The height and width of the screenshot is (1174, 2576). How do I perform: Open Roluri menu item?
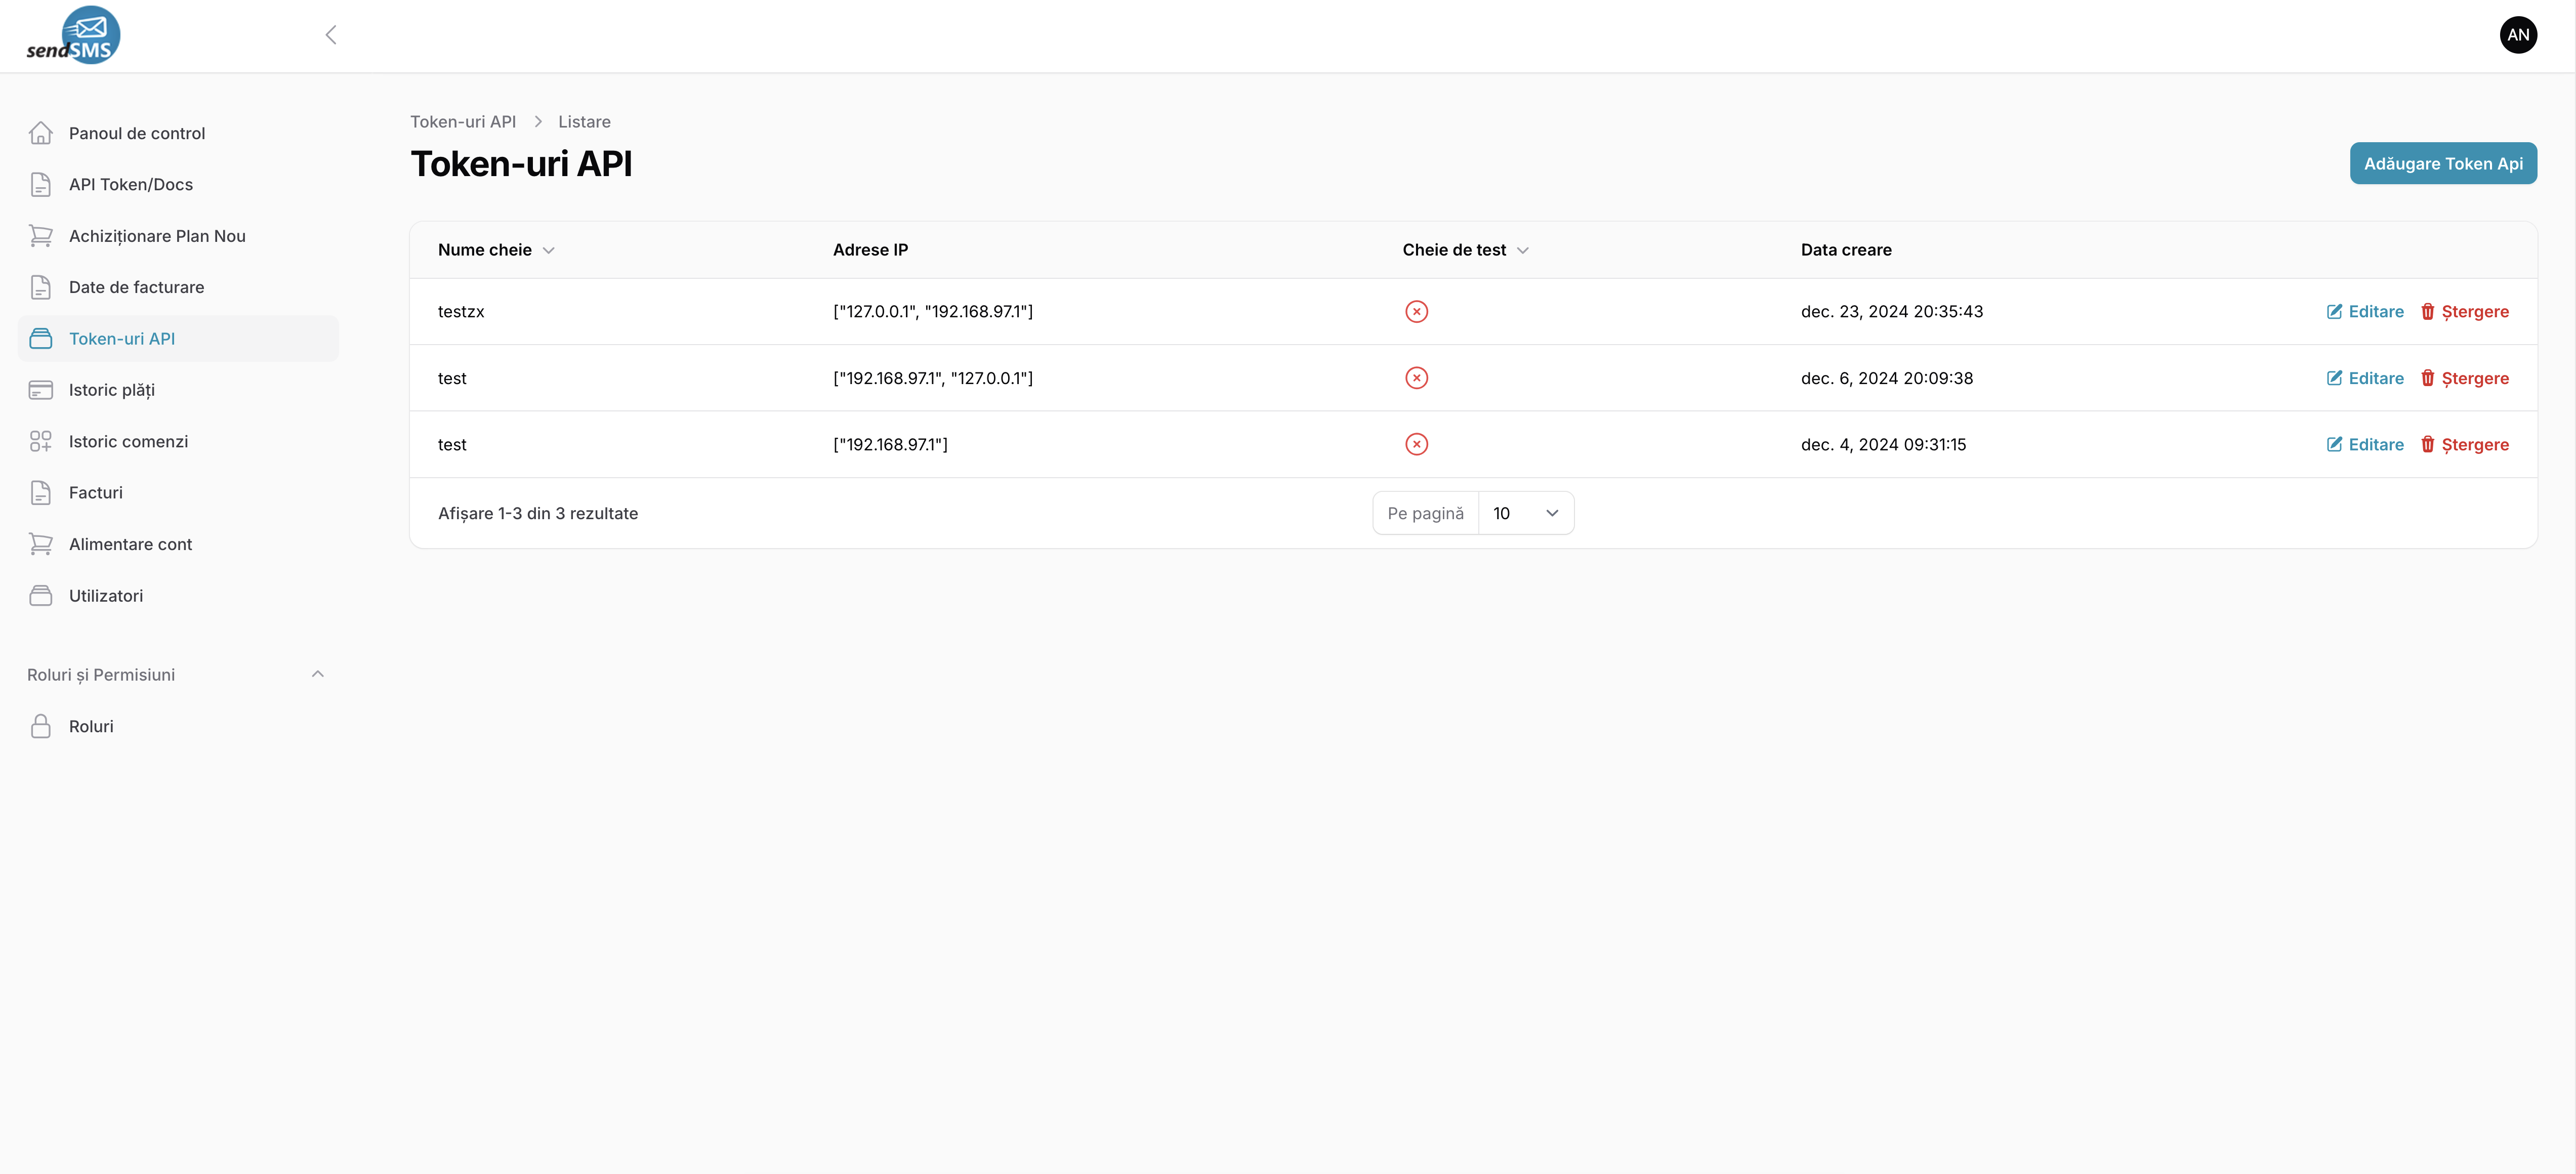pyautogui.click(x=178, y=726)
